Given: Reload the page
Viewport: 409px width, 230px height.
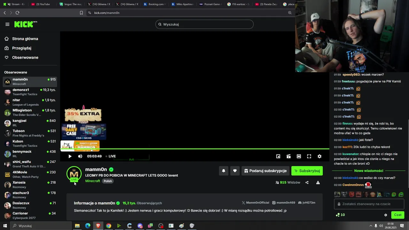Looking at the screenshot, I should tap(17, 13).
